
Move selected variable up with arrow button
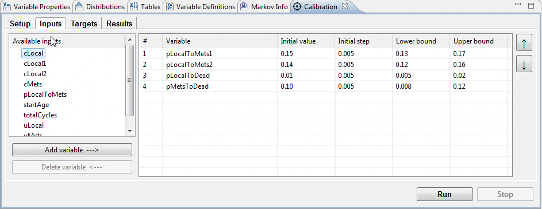pyautogui.click(x=524, y=44)
